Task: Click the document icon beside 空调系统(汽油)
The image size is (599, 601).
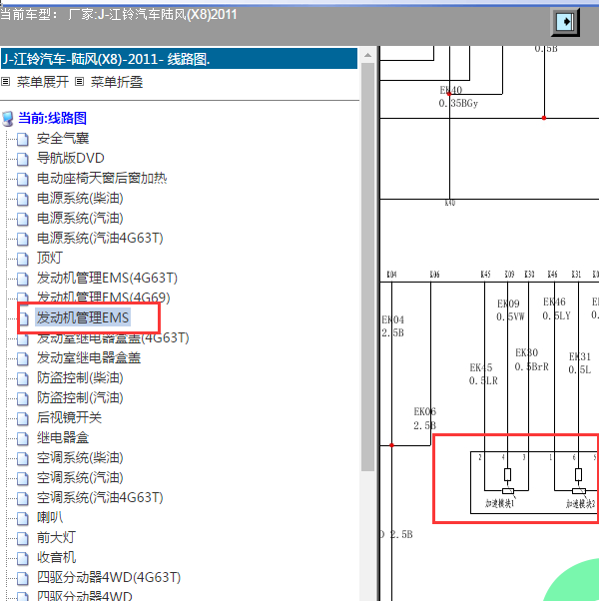Action: [23, 478]
